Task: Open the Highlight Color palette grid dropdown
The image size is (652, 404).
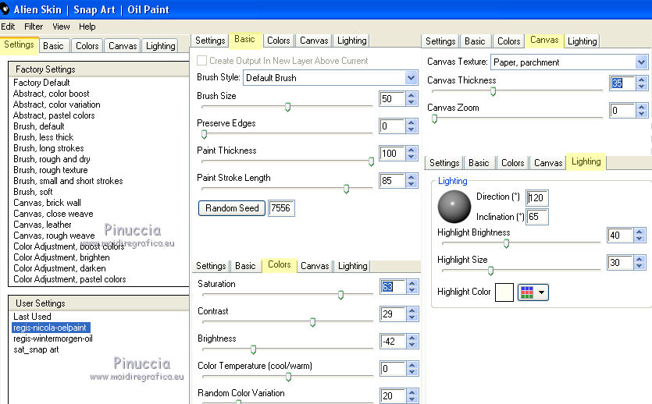Action: [x=533, y=292]
